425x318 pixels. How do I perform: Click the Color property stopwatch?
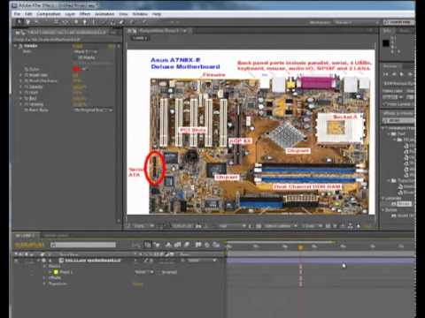click(27, 69)
